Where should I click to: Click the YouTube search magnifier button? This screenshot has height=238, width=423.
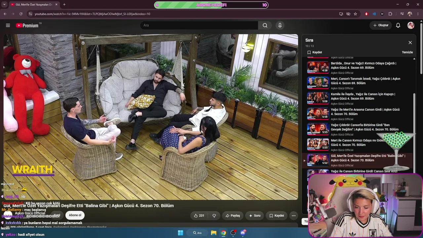(265, 25)
